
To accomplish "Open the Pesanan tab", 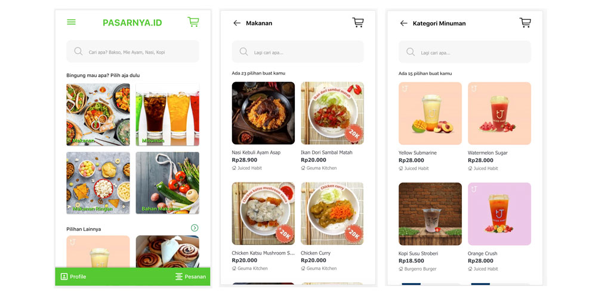I will click(x=190, y=277).
